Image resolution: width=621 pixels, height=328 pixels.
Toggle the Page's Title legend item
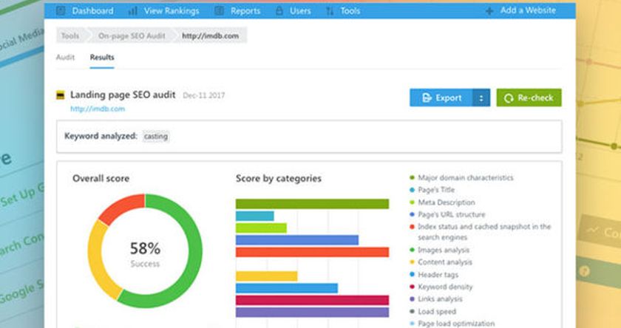pos(432,190)
